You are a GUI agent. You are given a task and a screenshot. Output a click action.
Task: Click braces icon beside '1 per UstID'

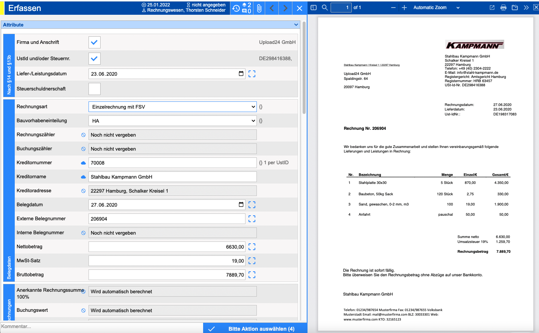tap(261, 163)
